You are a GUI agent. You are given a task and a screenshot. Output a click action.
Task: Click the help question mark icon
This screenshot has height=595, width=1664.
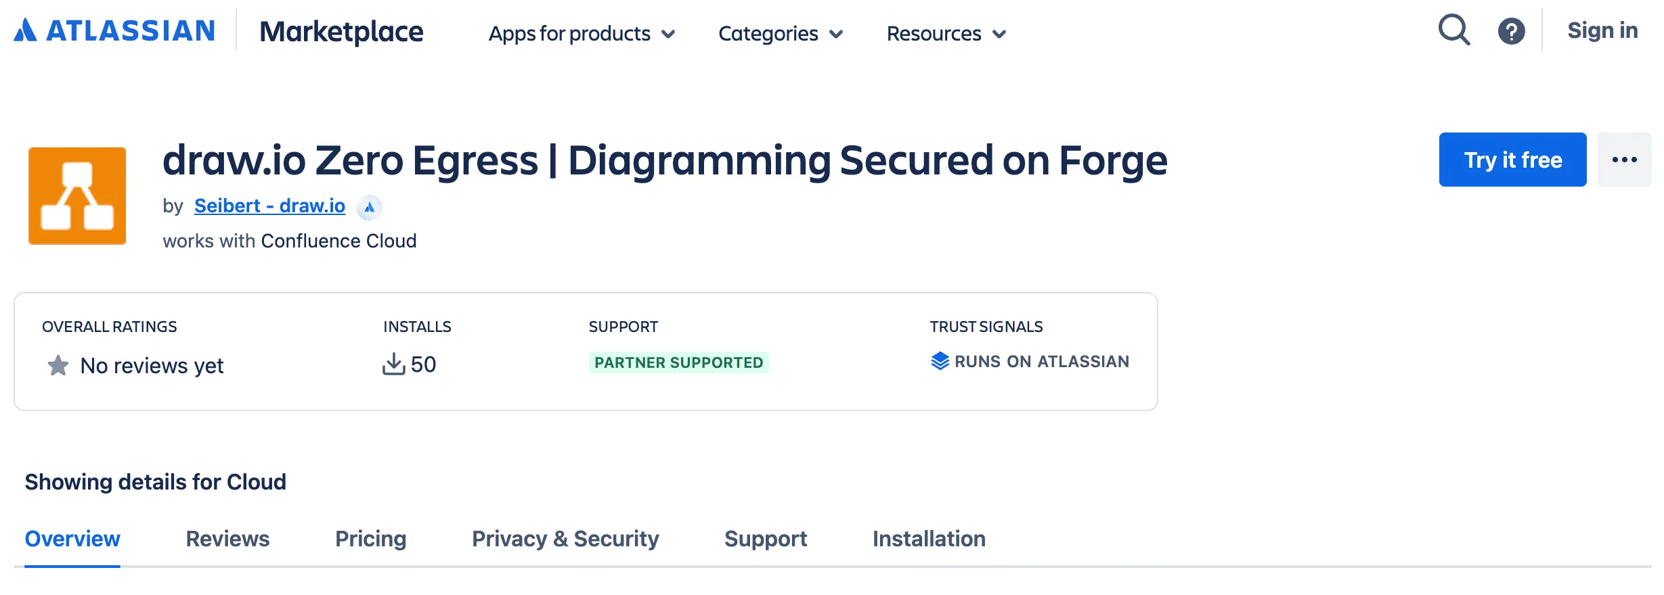click(x=1511, y=31)
